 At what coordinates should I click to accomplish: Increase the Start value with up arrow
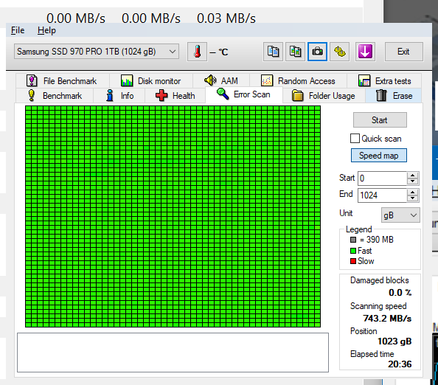(413, 176)
